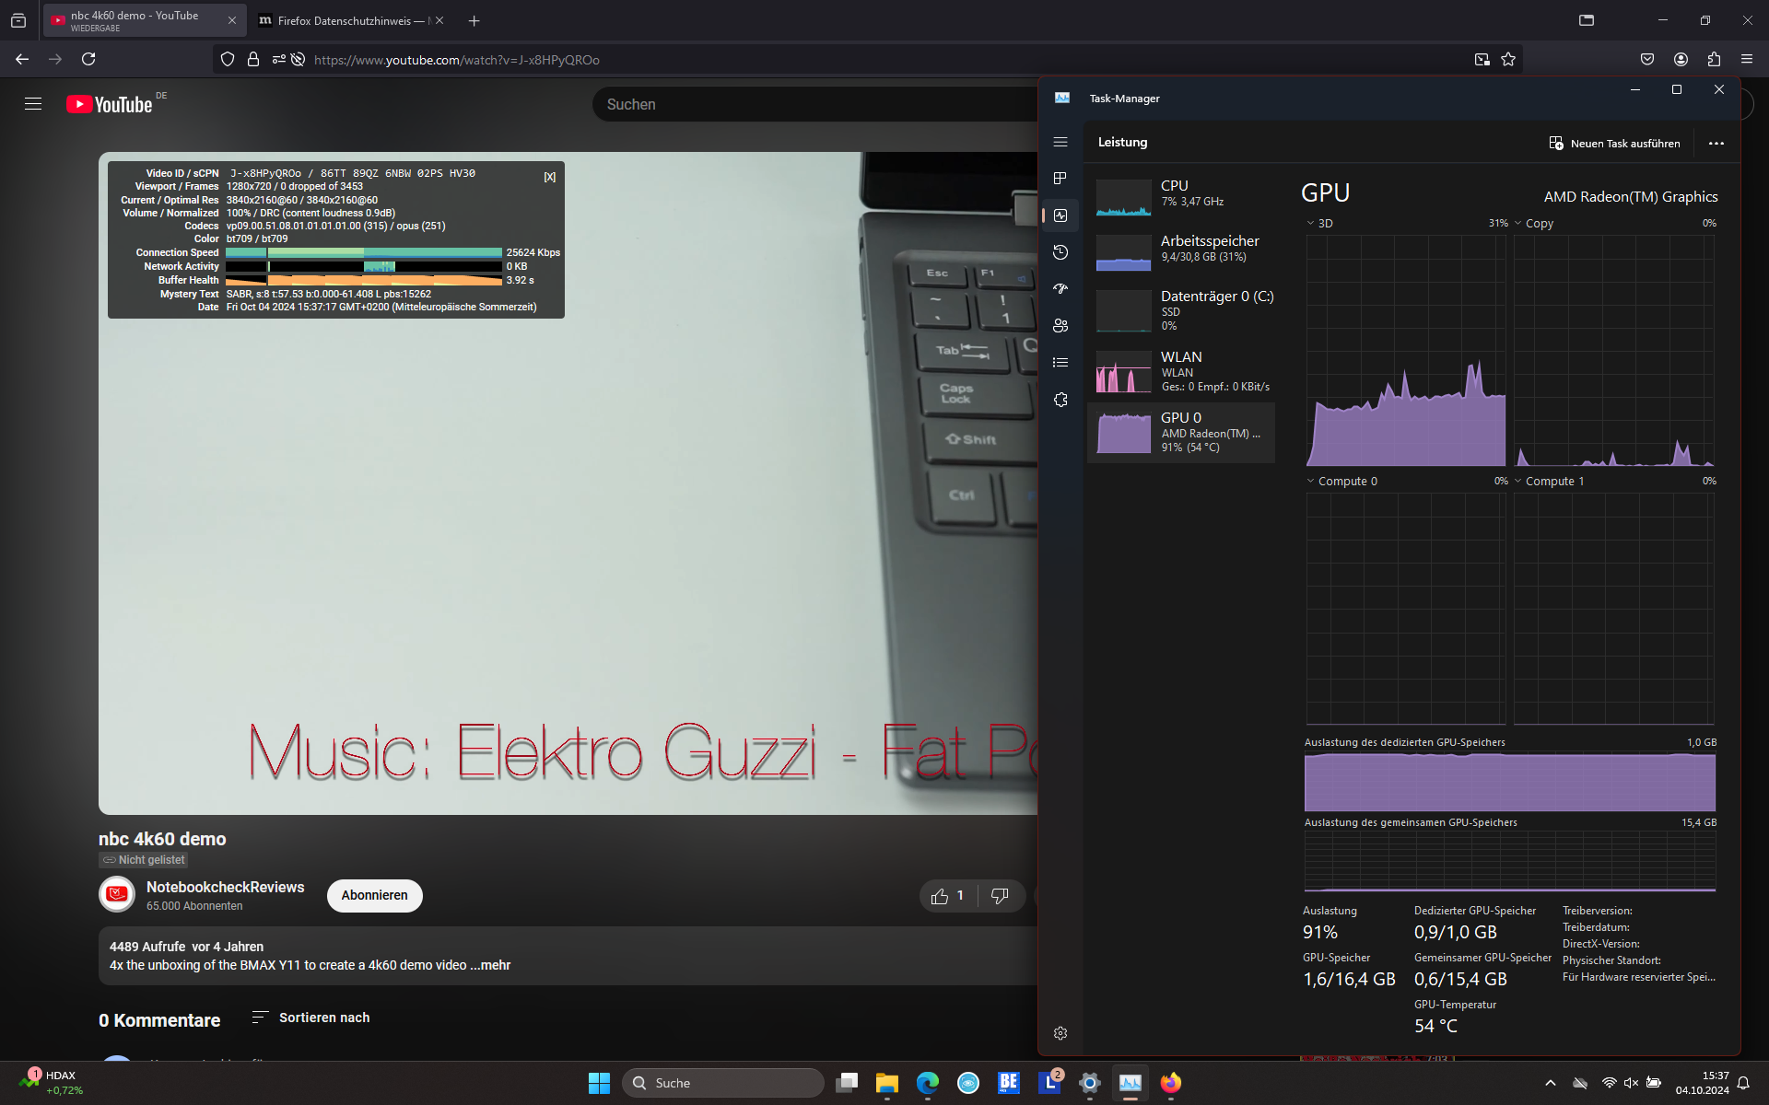Open Task Manager settings gear
The height and width of the screenshot is (1105, 1769).
pyautogui.click(x=1060, y=1033)
